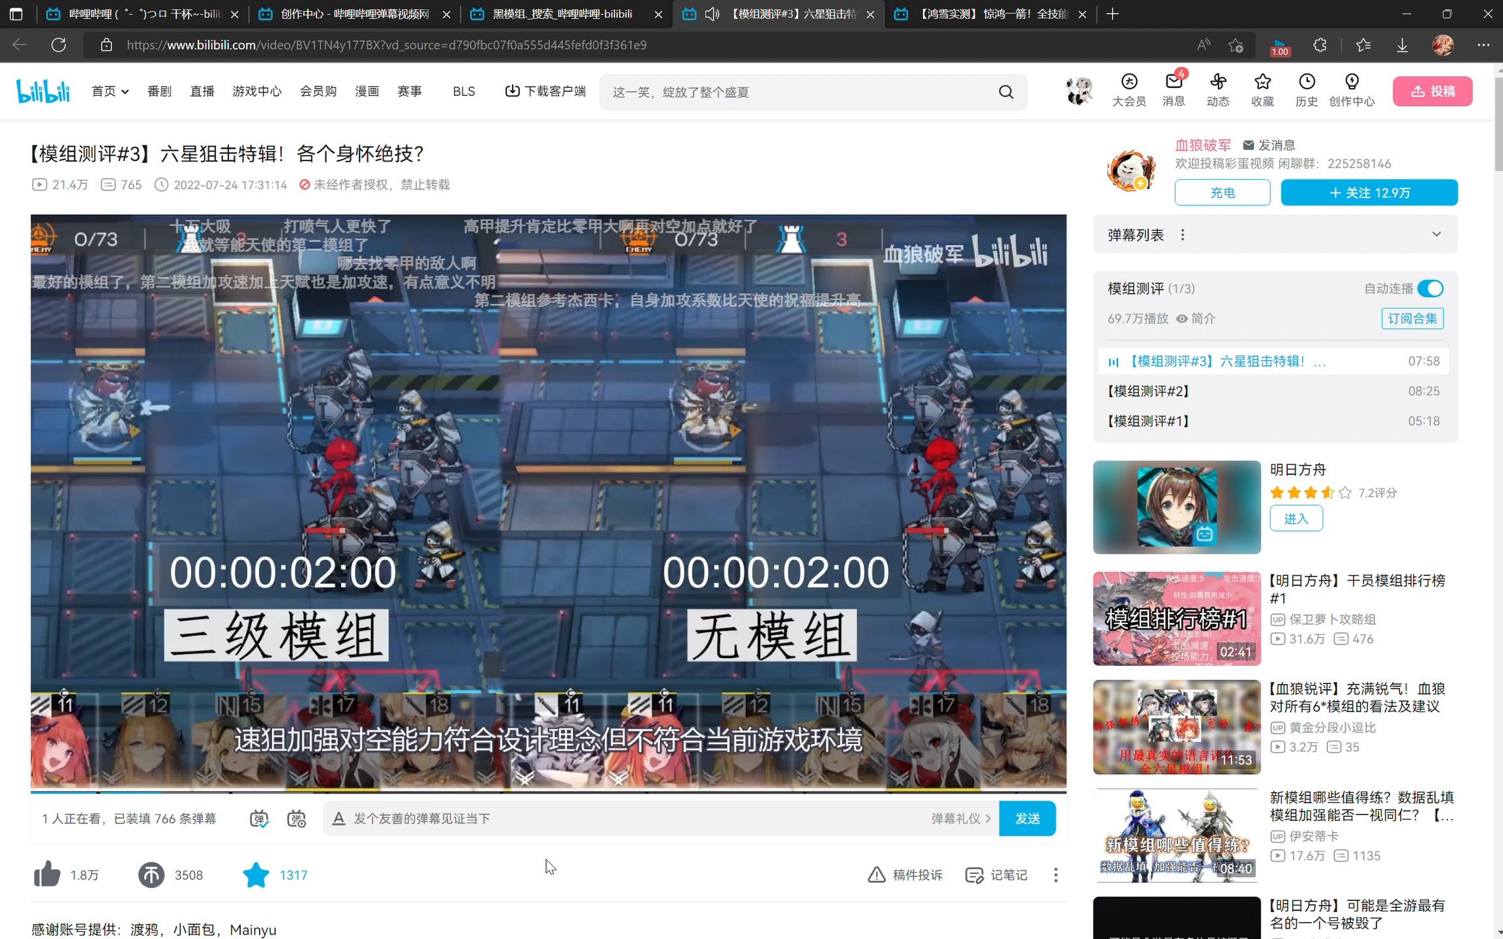Open danmaku settings gear icon
Viewport: 1503px width, 939px height.
297,818
